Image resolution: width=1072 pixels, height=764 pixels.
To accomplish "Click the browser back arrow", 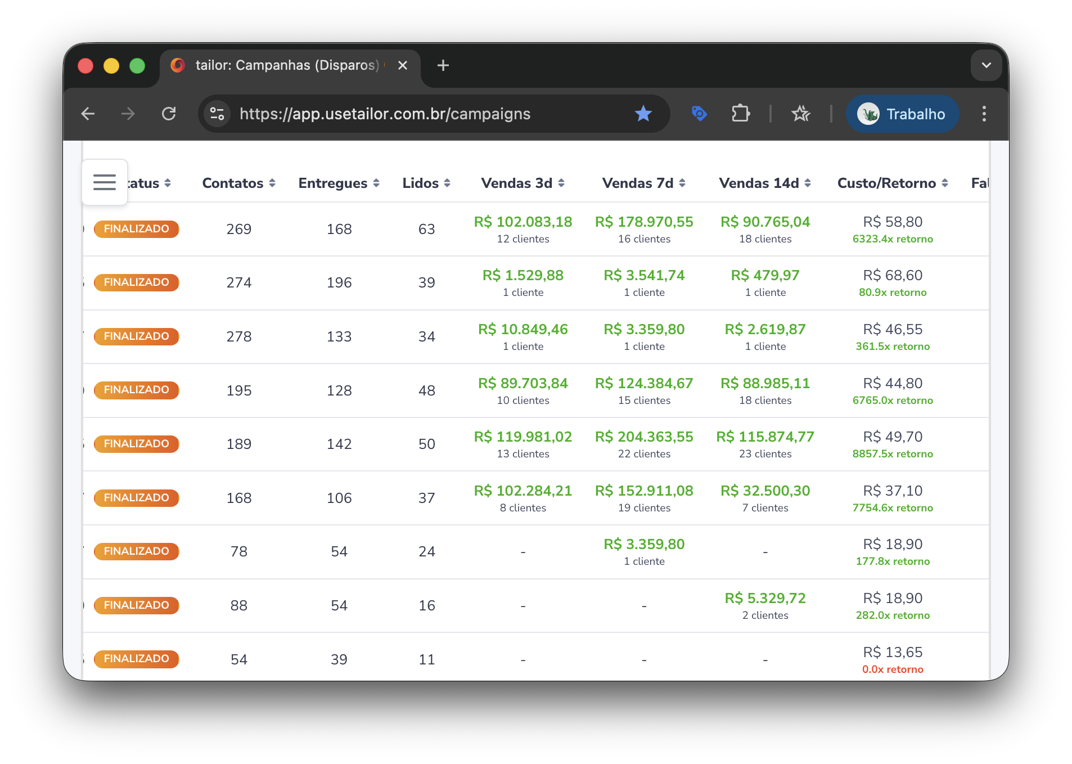I will pyautogui.click(x=88, y=114).
